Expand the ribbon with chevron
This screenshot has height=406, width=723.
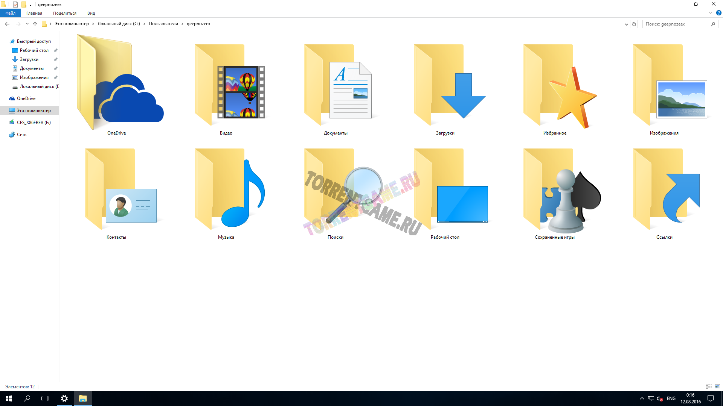click(x=711, y=13)
